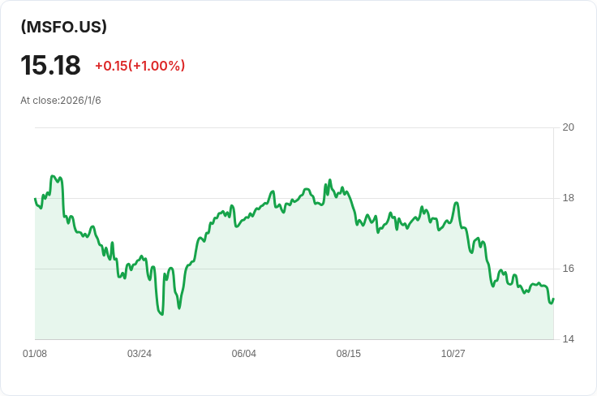The image size is (597, 396).
Task: Click the 20 label on the price axis
Action: (x=568, y=127)
